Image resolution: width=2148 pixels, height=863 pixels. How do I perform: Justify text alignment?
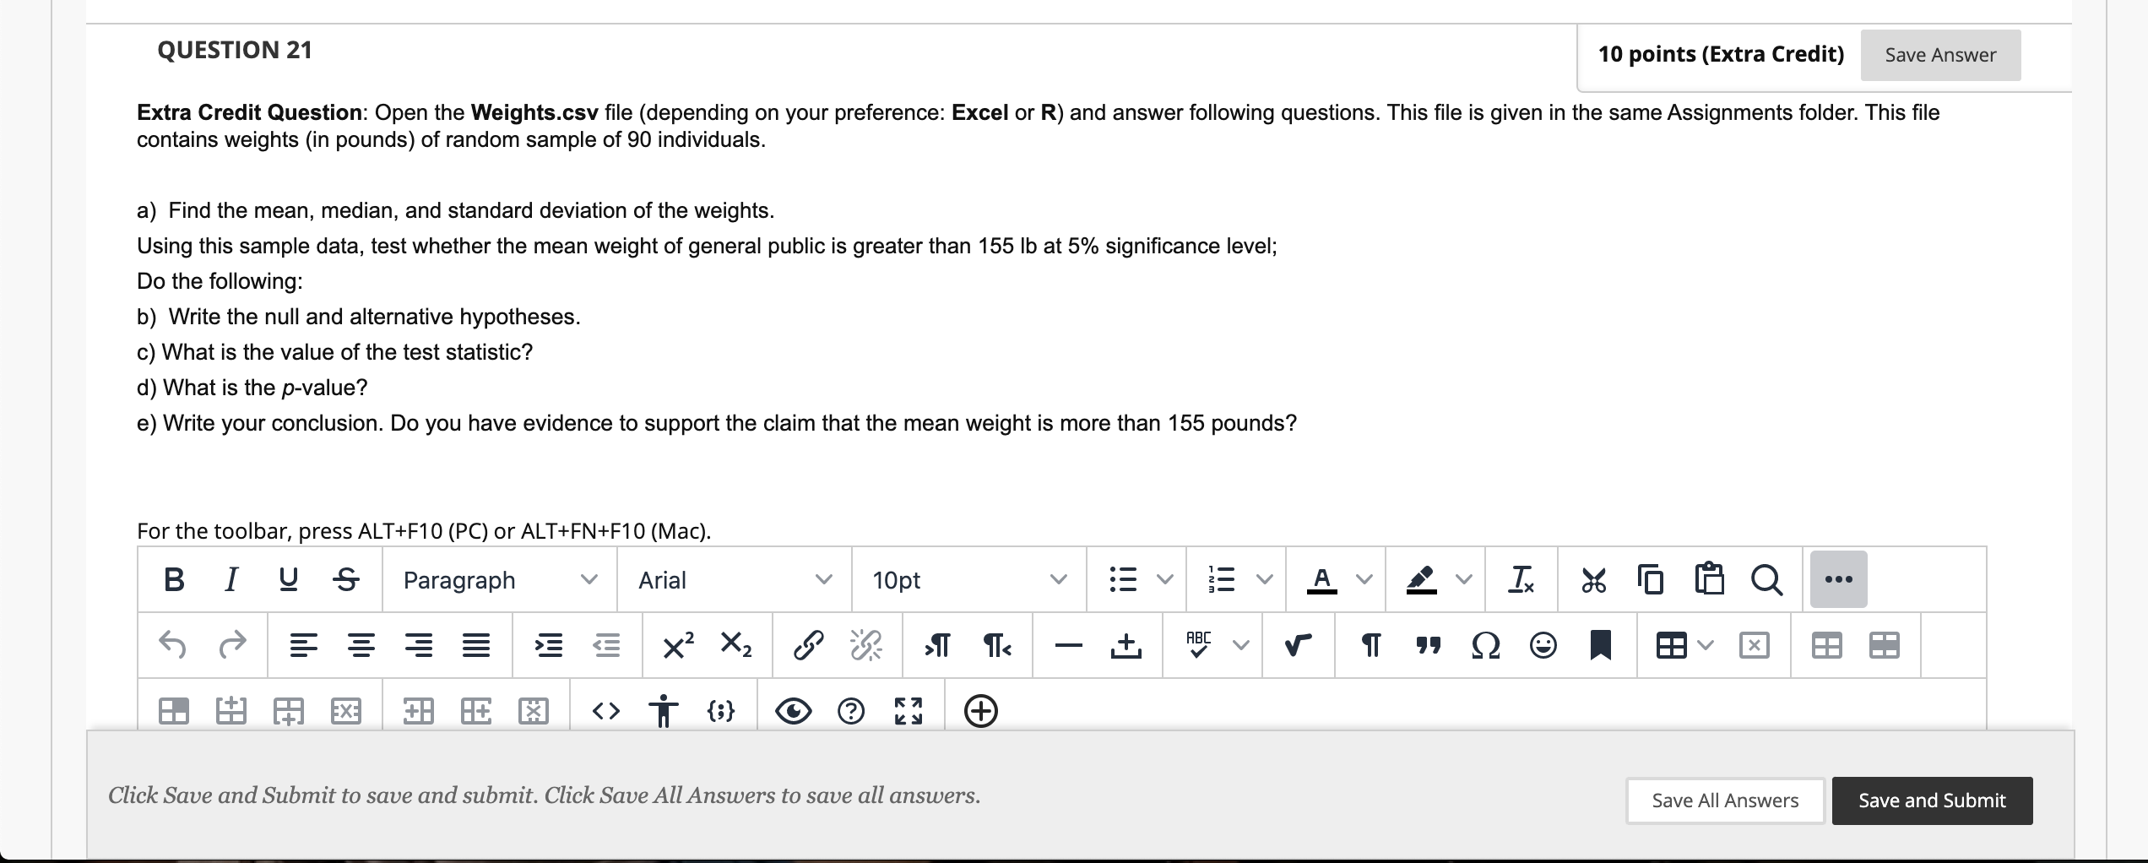[476, 646]
